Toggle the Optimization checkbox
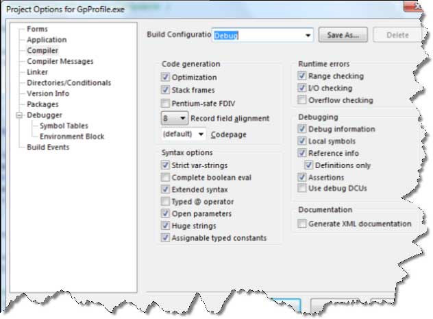This screenshot has width=433, height=319. pos(165,77)
